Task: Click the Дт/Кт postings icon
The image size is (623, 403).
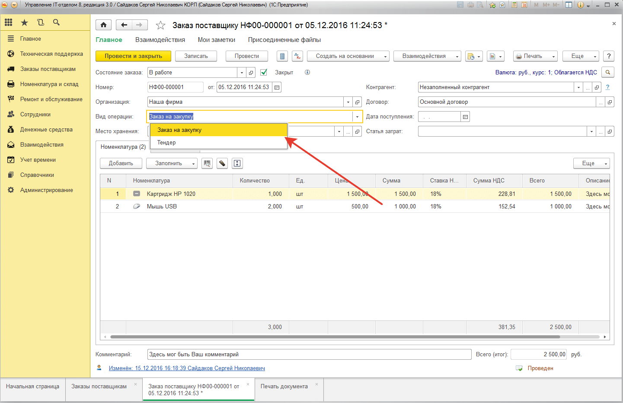Action: coord(297,56)
